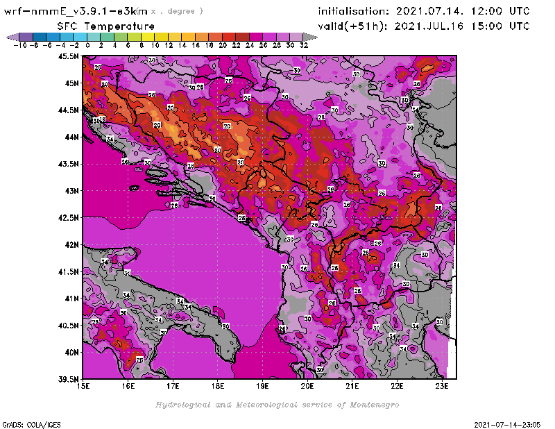Click the 20E longitude axis label
Screen dimensions: 555x429
[x=307, y=386]
